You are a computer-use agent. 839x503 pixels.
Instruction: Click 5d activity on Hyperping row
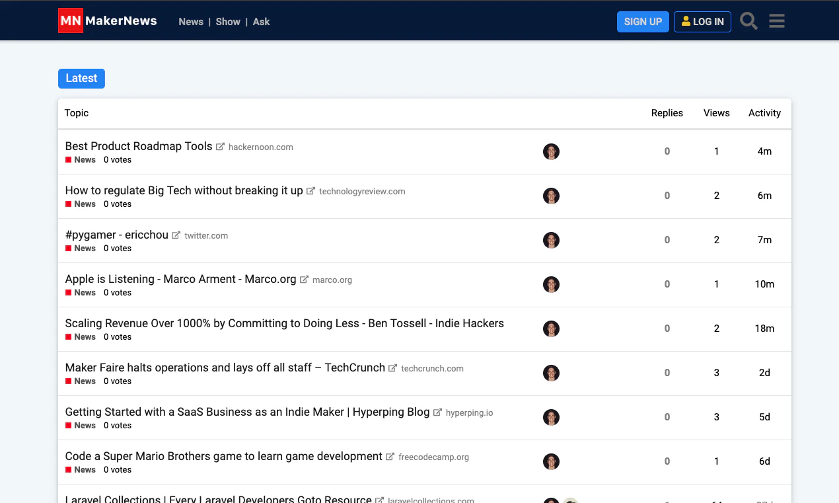(x=764, y=417)
